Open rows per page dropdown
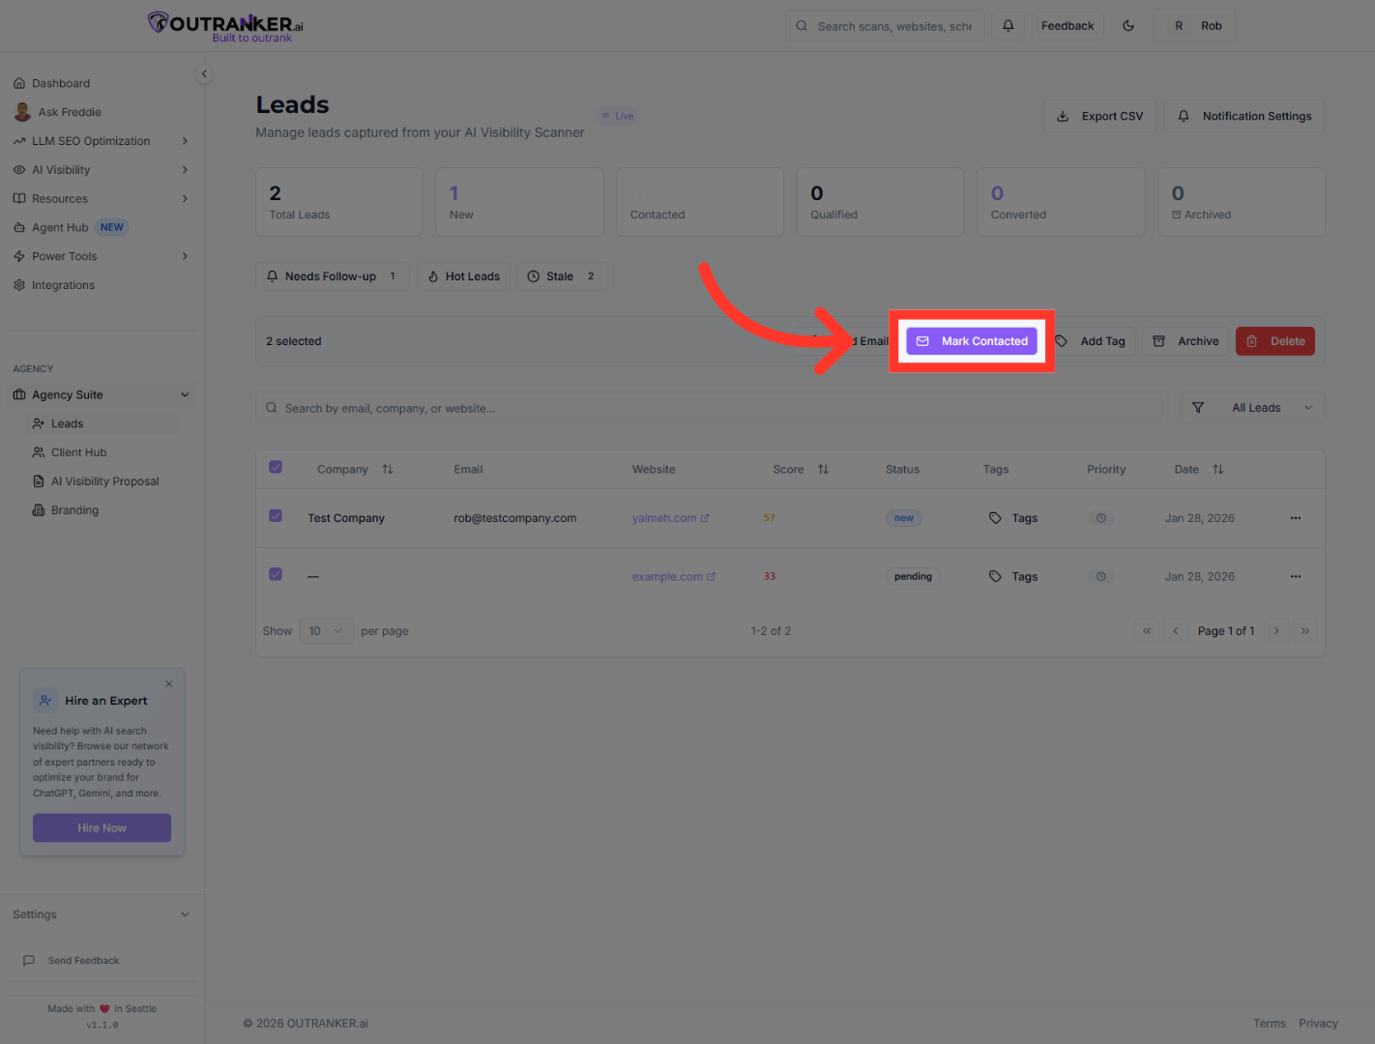Image resolution: width=1375 pixels, height=1044 pixels. [x=326, y=631]
